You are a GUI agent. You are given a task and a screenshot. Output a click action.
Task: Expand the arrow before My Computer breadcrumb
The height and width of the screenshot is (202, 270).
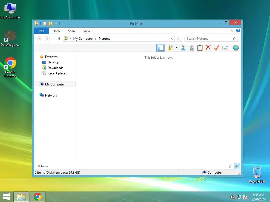[70, 39]
